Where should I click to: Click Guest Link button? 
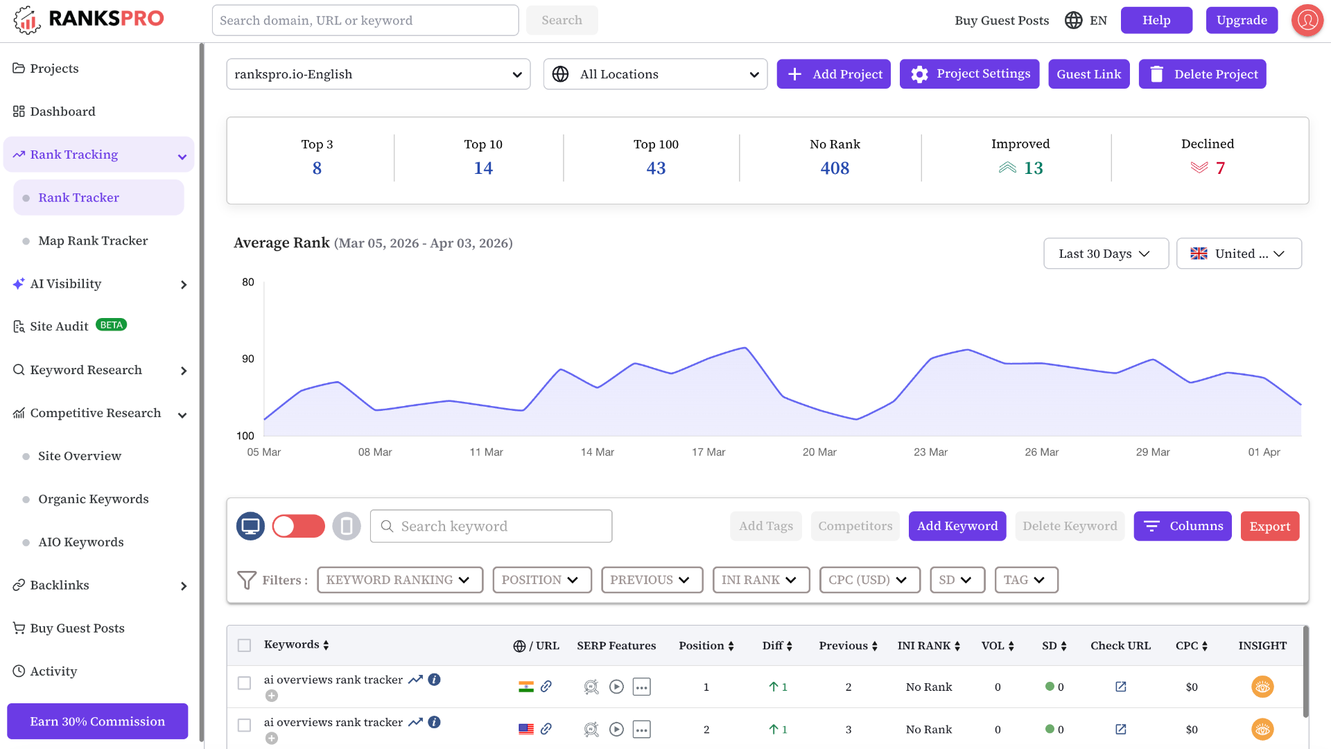point(1088,74)
